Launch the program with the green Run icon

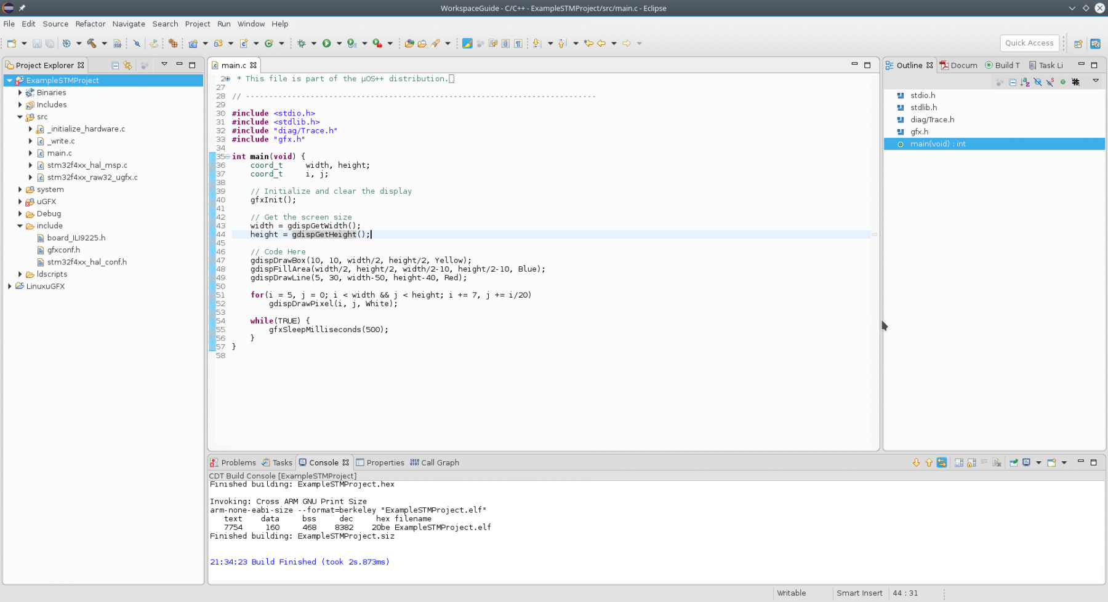pyautogui.click(x=326, y=43)
